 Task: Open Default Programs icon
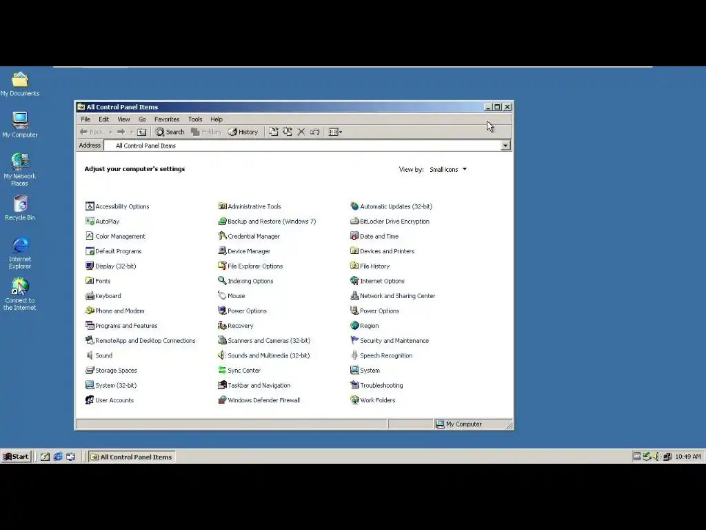pos(90,251)
